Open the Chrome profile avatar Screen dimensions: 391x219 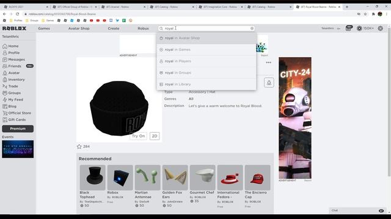tap(380, 14)
